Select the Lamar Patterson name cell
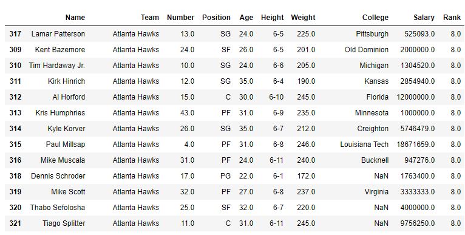 pyautogui.click(x=58, y=34)
